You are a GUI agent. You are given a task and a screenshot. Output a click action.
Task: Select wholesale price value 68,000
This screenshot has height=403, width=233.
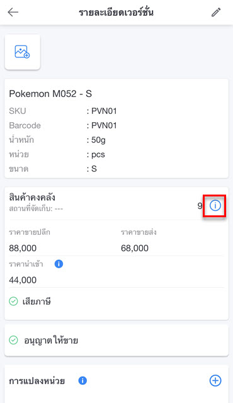(135, 248)
